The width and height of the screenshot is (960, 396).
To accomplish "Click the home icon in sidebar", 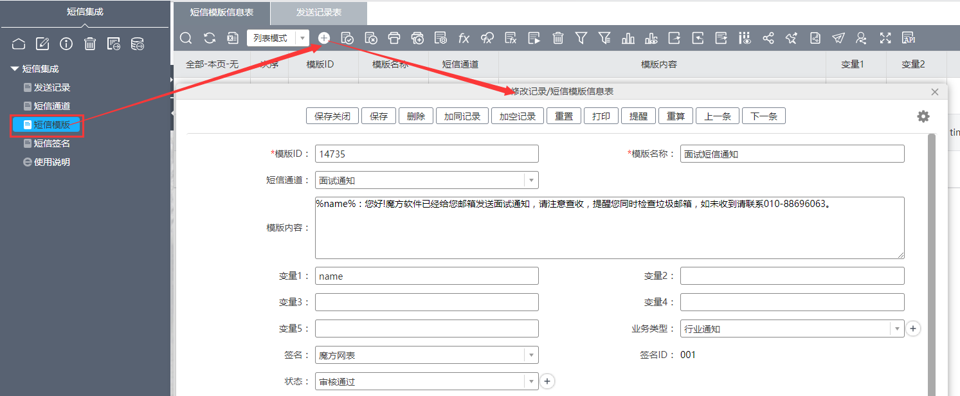I will tap(19, 44).
